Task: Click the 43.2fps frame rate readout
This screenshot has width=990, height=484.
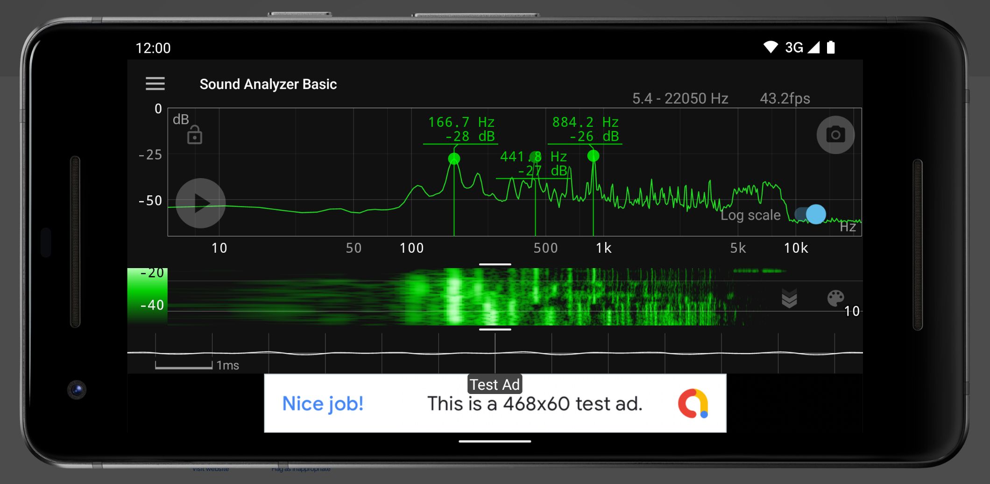Action: [x=785, y=98]
